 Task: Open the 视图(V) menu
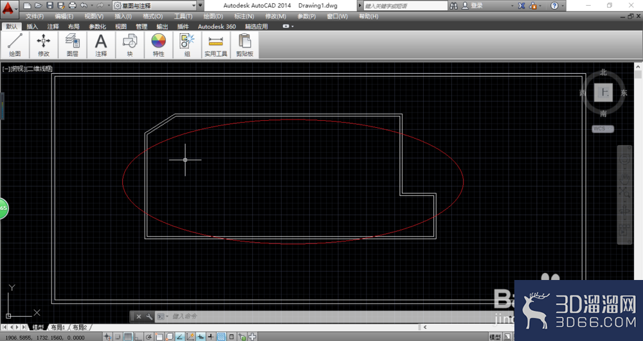(94, 16)
